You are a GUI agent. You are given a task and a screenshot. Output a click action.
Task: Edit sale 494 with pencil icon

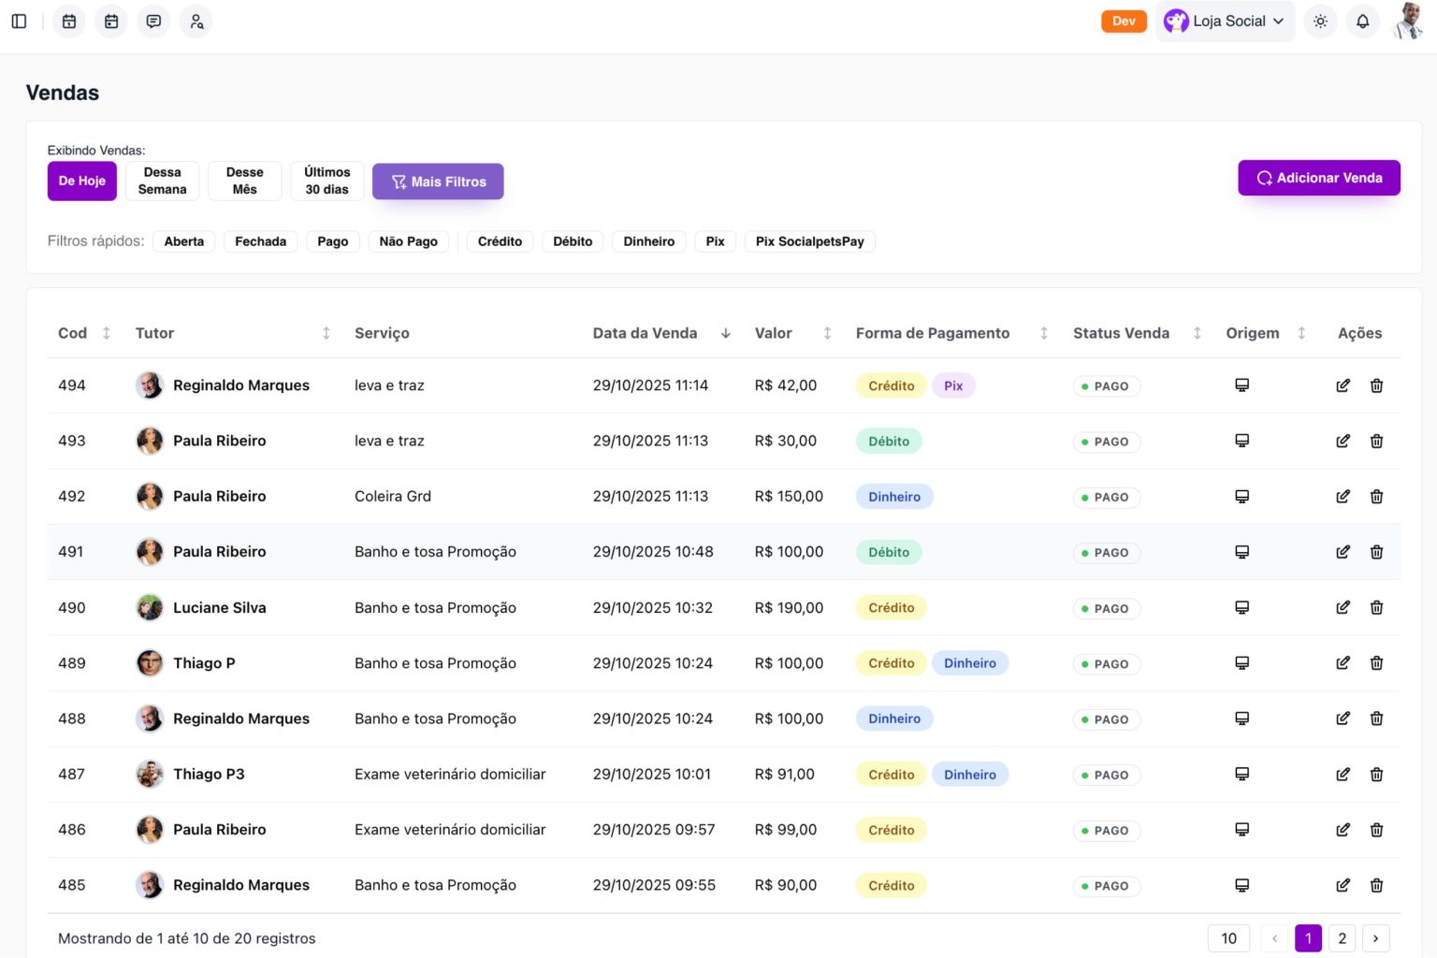(1343, 385)
